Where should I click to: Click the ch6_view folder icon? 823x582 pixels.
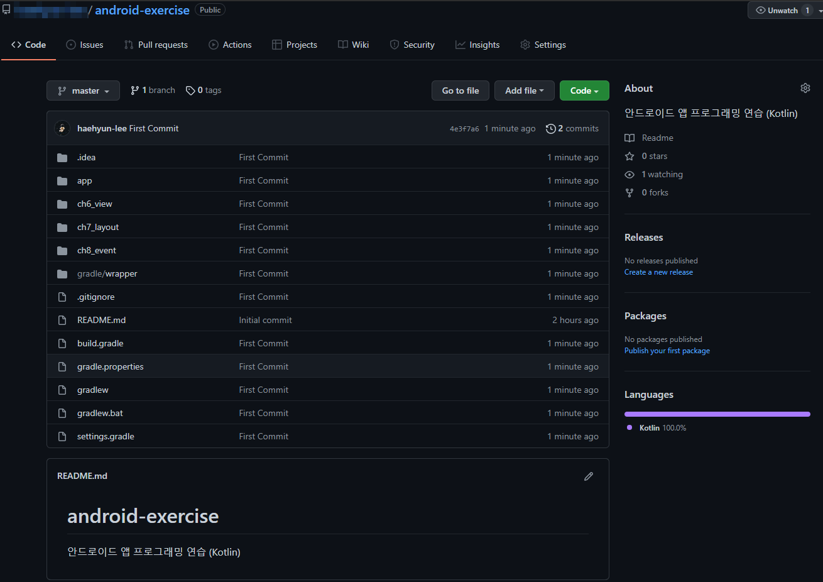click(x=62, y=204)
